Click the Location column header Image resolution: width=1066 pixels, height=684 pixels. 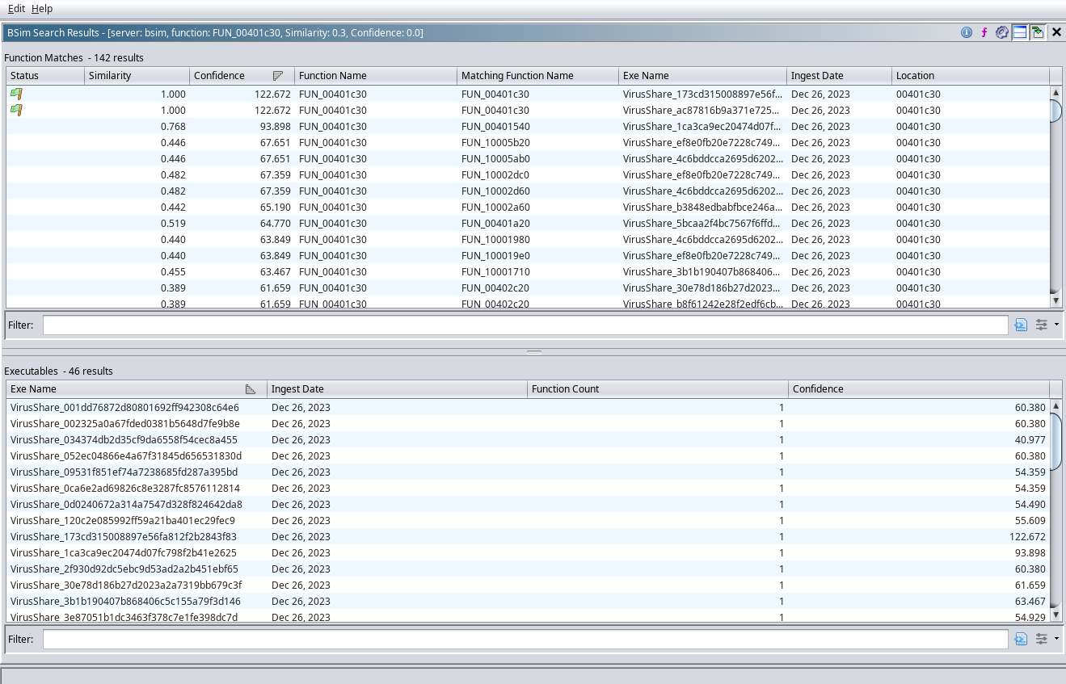[971, 76]
